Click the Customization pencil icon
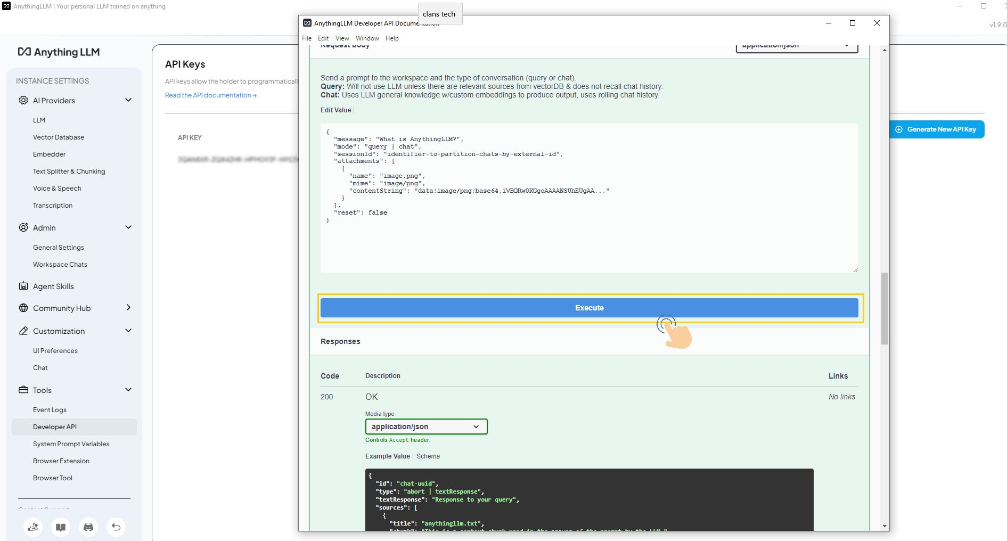Viewport: 1007px width, 541px height. (23, 331)
